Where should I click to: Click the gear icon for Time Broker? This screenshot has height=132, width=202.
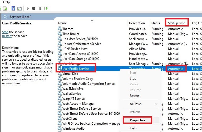(60, 34)
